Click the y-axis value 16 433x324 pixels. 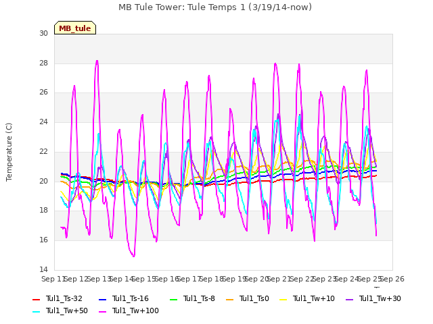43,240
